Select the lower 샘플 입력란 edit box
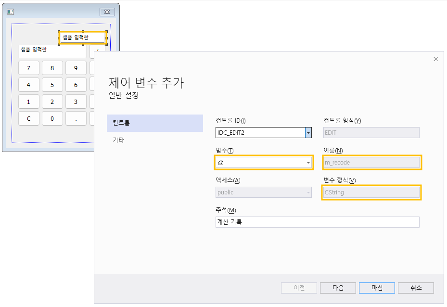447x307 pixels. coord(52,51)
